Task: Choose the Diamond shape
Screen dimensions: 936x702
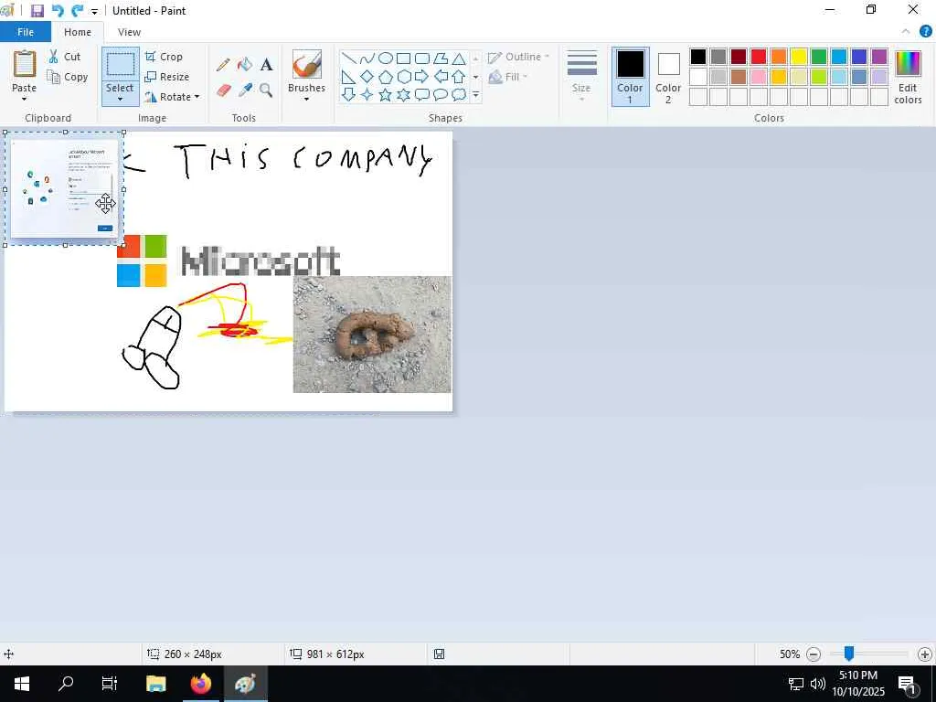Action: coord(367,77)
